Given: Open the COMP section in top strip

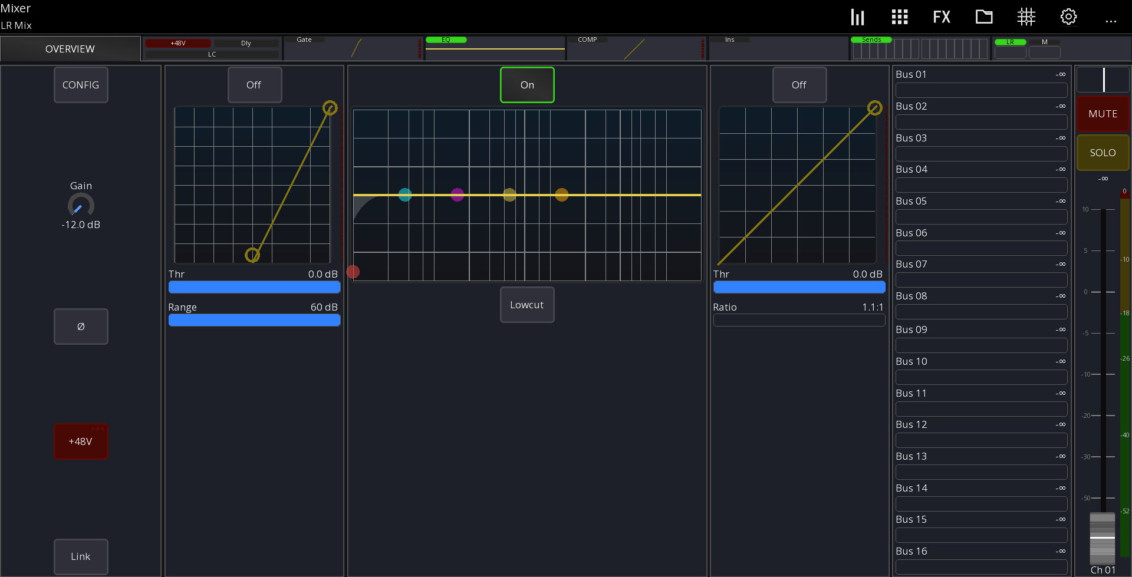Looking at the screenshot, I should coord(637,48).
